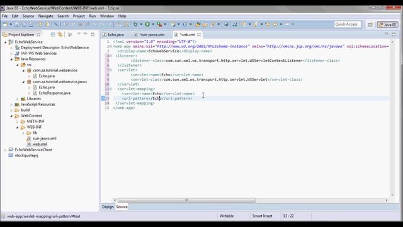Toggle code folding at line 2 web-app
Viewport: 403px width, 227px height.
click(x=111, y=46)
